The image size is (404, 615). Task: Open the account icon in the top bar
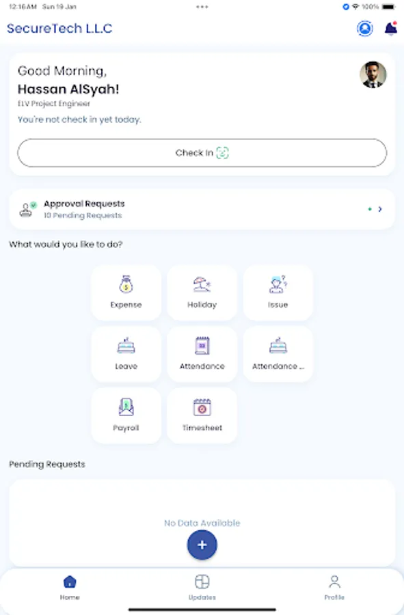point(364,29)
